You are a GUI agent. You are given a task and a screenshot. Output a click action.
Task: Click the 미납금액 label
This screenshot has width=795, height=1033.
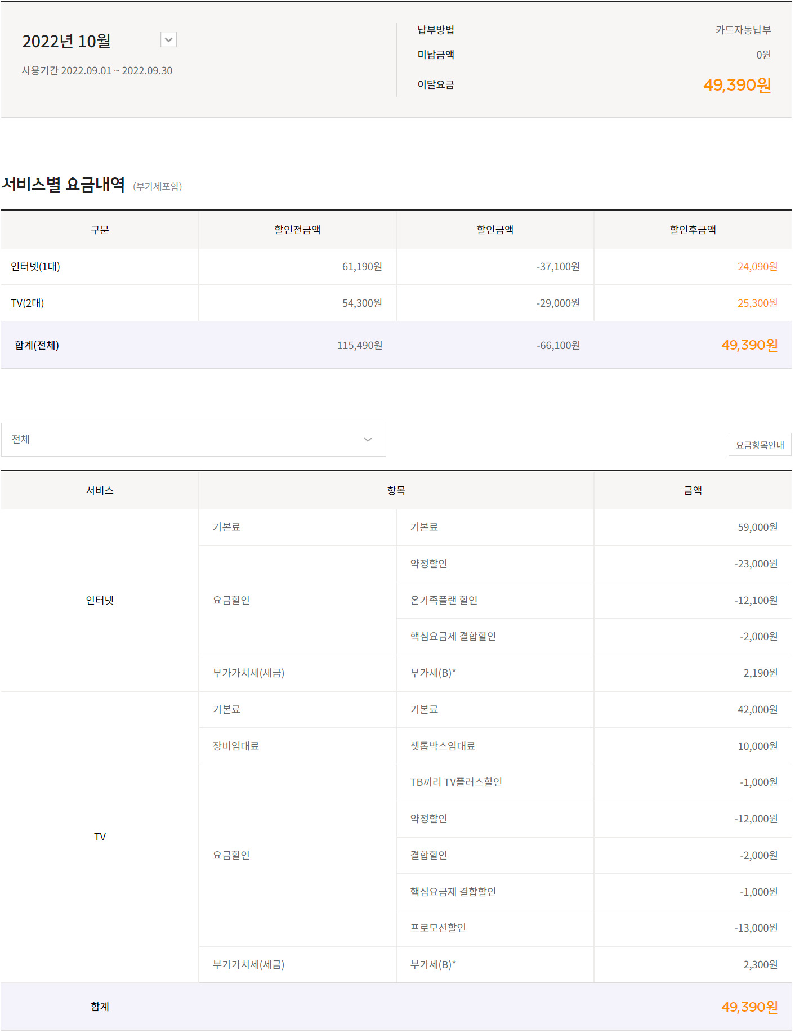pyautogui.click(x=436, y=55)
